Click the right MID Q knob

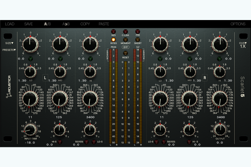190,72
